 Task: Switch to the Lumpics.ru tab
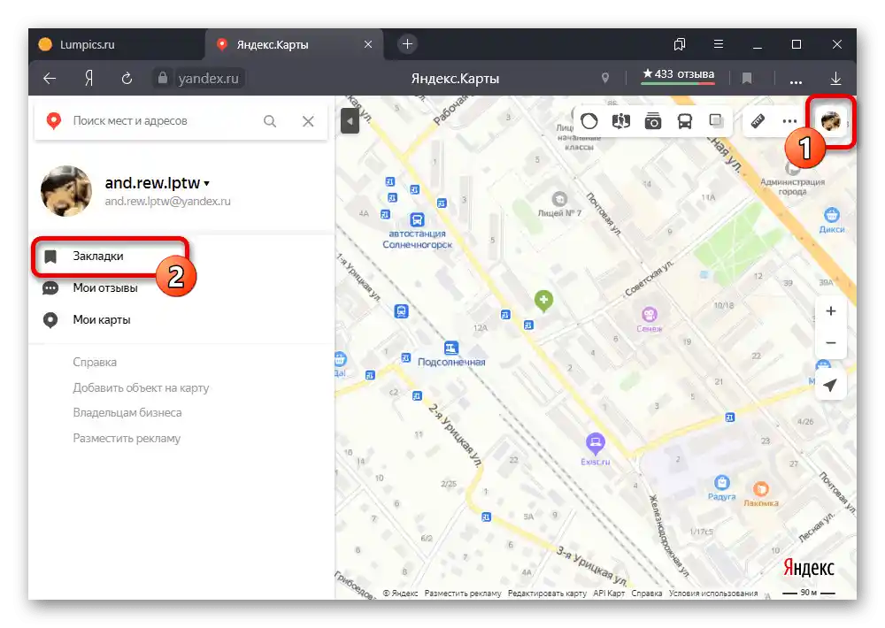tap(116, 44)
